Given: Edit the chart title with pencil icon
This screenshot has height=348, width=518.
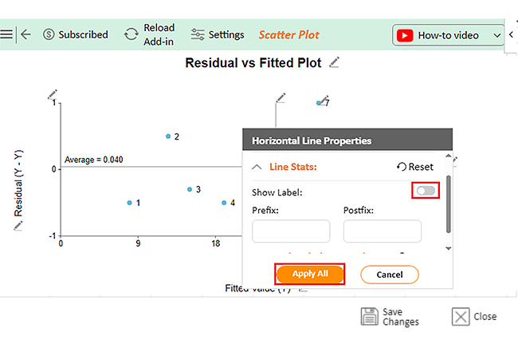Looking at the screenshot, I should [x=335, y=62].
